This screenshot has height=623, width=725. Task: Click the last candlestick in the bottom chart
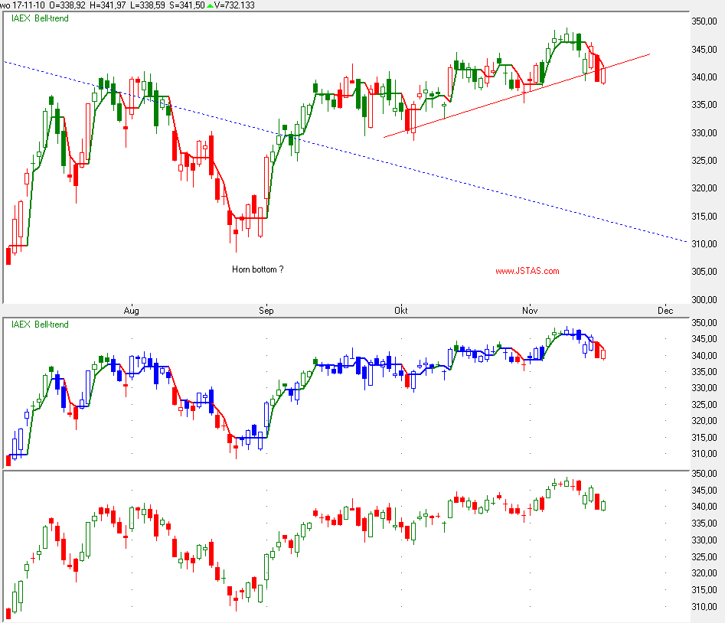[604, 505]
